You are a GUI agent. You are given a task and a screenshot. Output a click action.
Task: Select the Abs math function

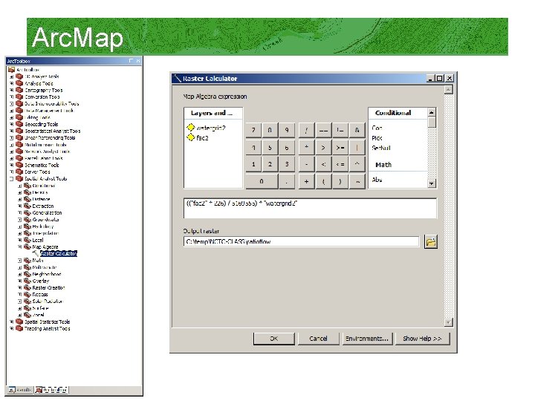(377, 180)
